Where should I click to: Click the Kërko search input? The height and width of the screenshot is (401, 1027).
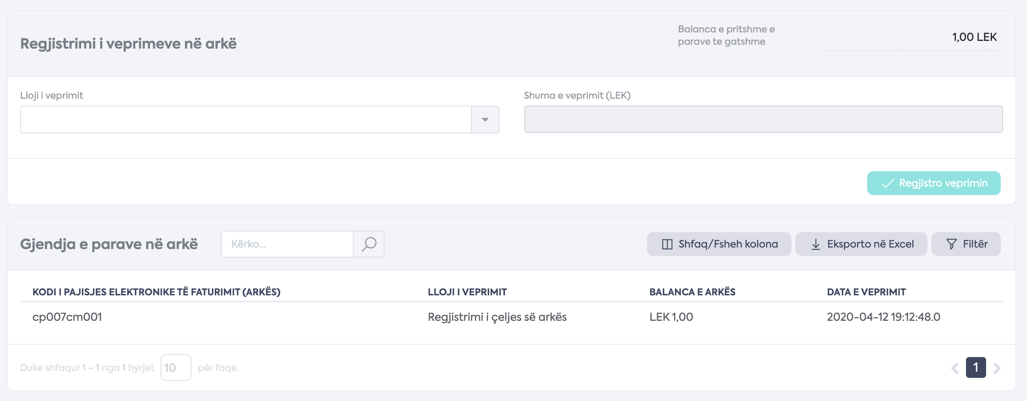pos(287,244)
